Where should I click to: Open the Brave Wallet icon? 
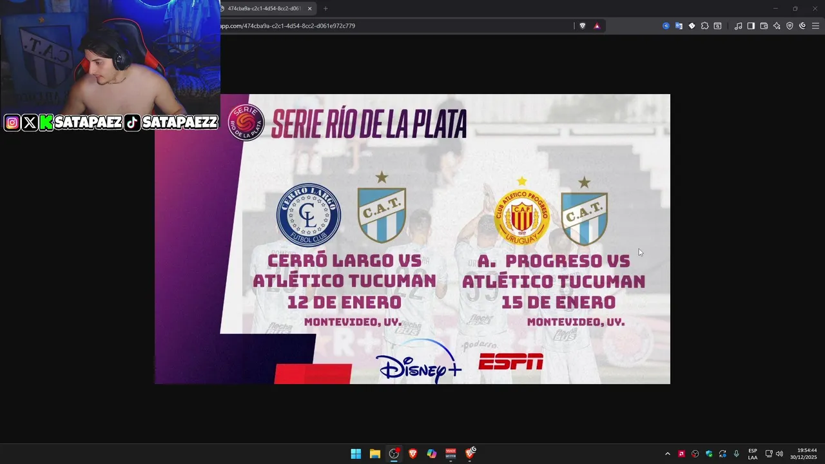pos(764,26)
